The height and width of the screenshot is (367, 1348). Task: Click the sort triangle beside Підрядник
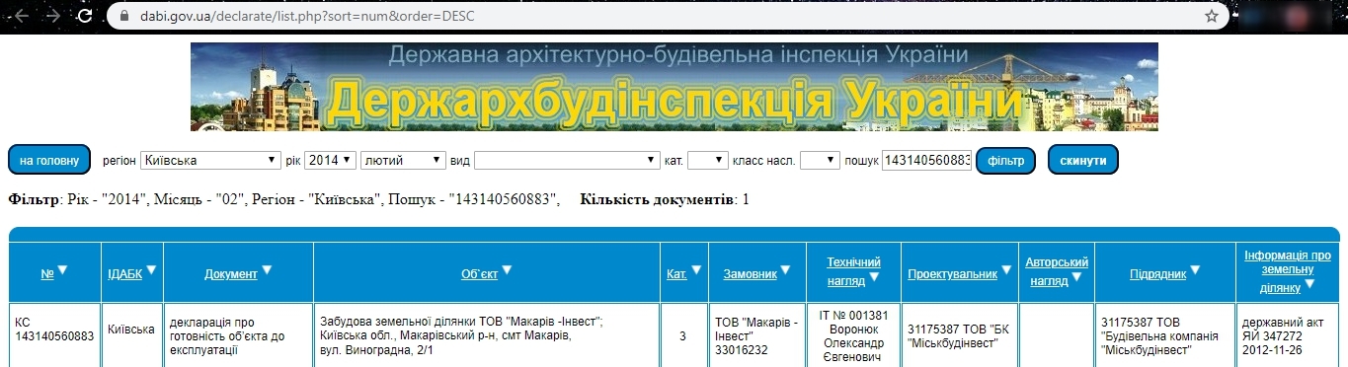coord(1195,270)
